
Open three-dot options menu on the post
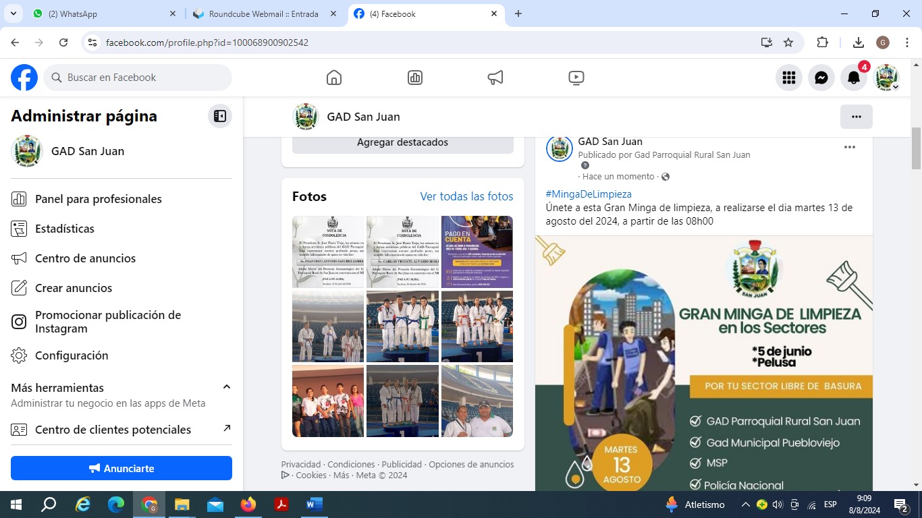[850, 147]
